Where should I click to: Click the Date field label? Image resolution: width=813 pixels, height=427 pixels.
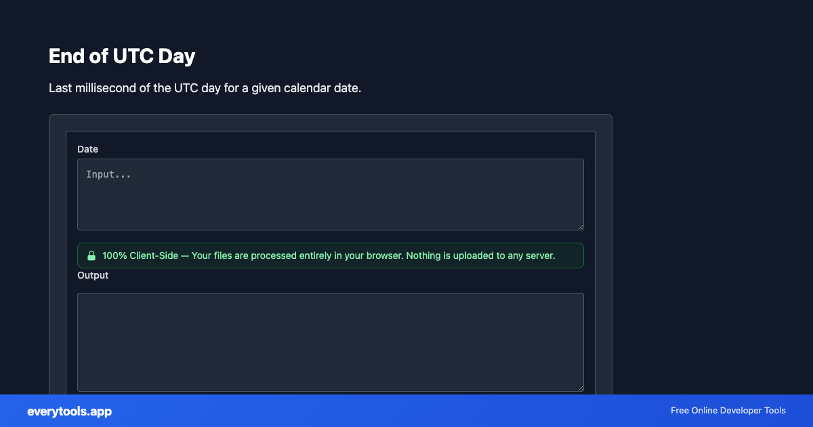click(x=87, y=149)
